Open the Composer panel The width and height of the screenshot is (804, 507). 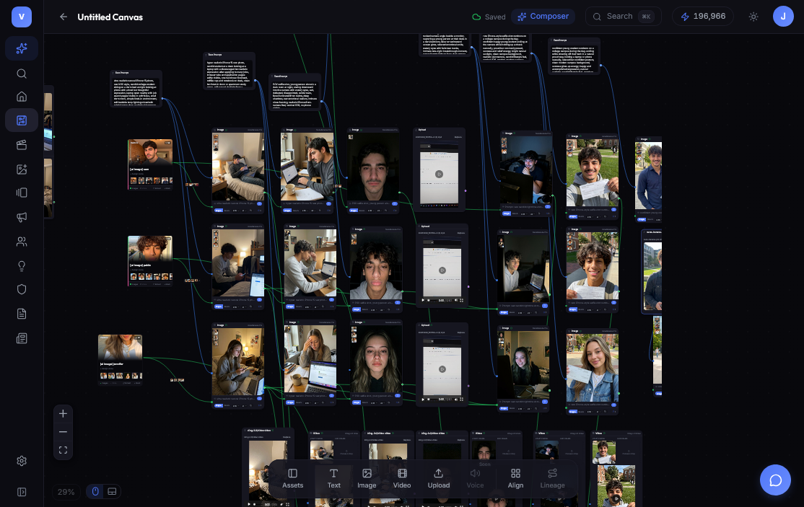pyautogui.click(x=543, y=17)
